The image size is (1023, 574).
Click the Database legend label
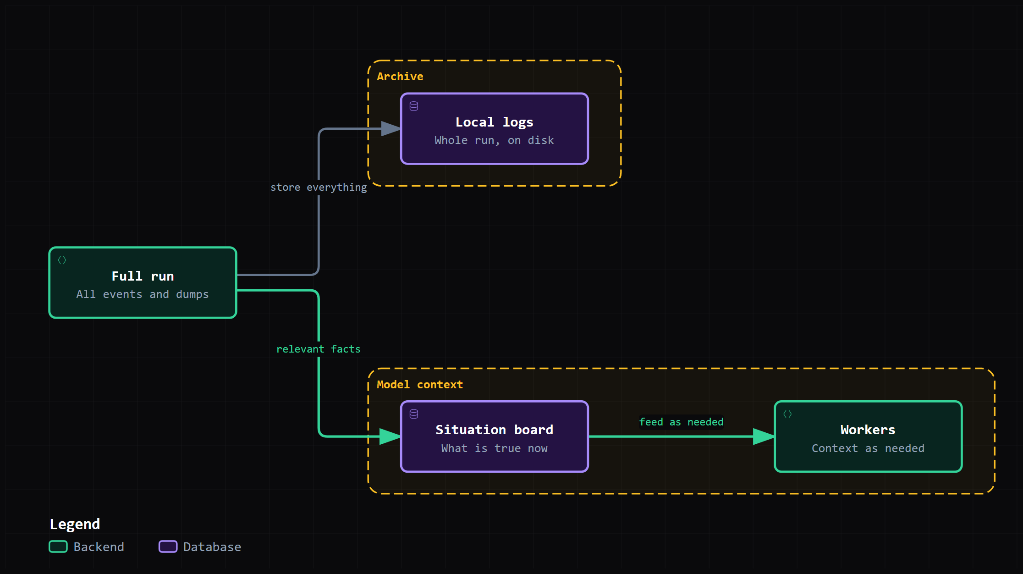[x=212, y=547]
